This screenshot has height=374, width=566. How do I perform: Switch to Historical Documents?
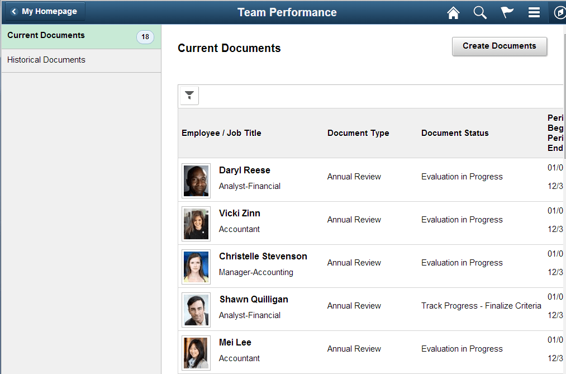click(x=46, y=60)
